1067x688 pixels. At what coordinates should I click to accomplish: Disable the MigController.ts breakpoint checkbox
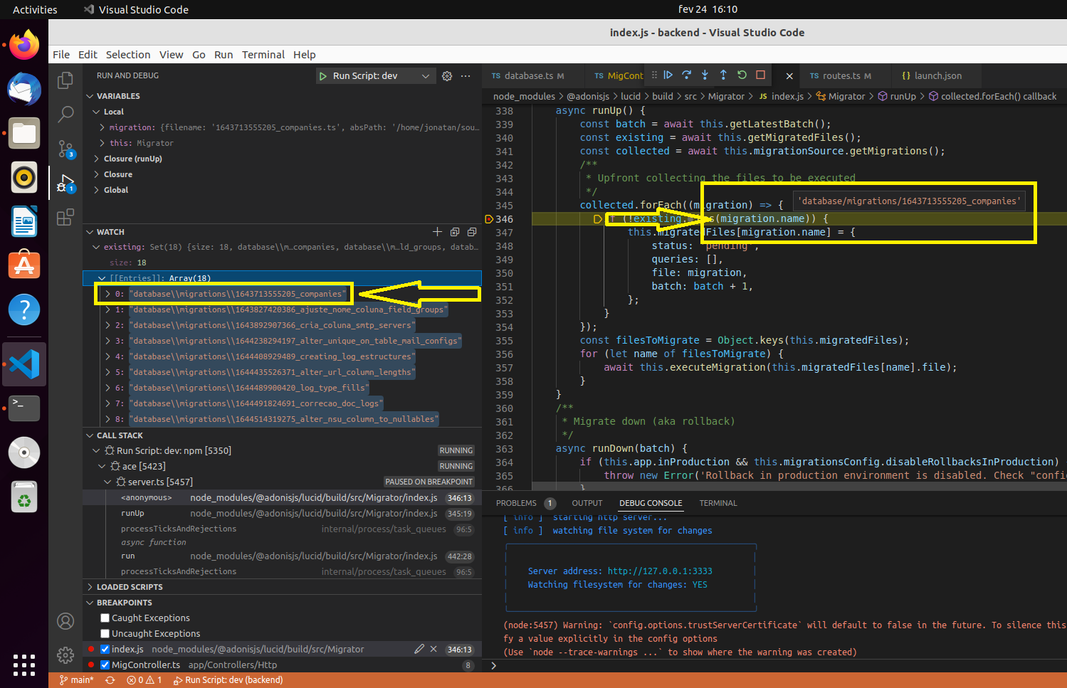pos(105,665)
